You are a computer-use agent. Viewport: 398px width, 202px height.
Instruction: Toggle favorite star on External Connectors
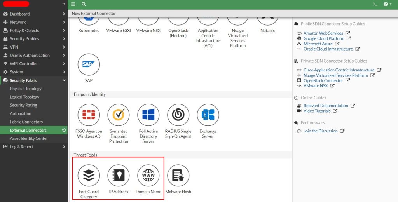(x=64, y=131)
